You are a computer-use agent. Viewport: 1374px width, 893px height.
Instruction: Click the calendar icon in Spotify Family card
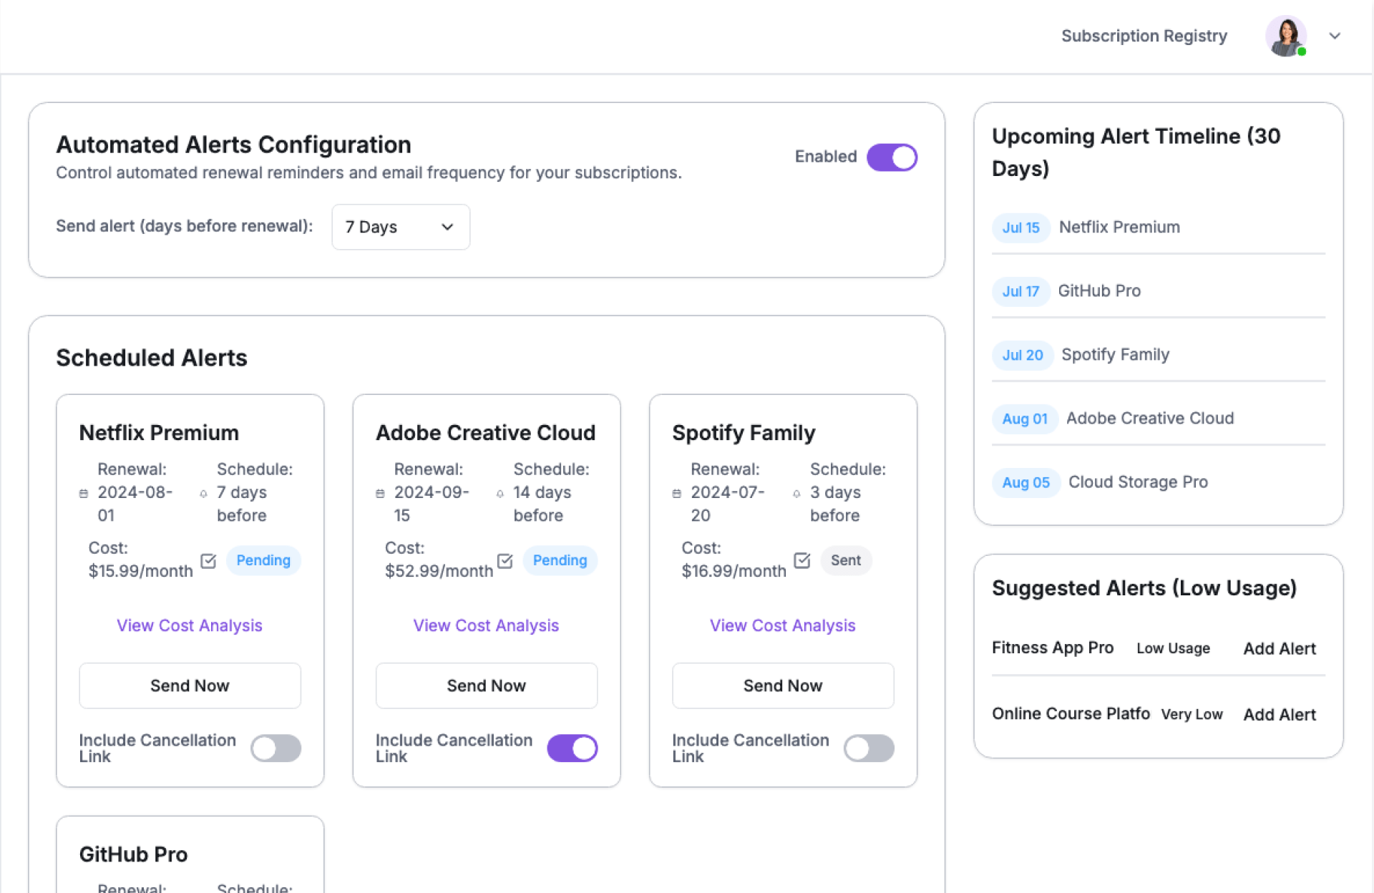pyautogui.click(x=677, y=494)
